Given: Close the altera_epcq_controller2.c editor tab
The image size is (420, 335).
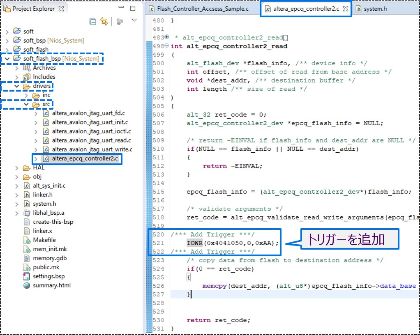Looking at the screenshot, I should (x=346, y=9).
